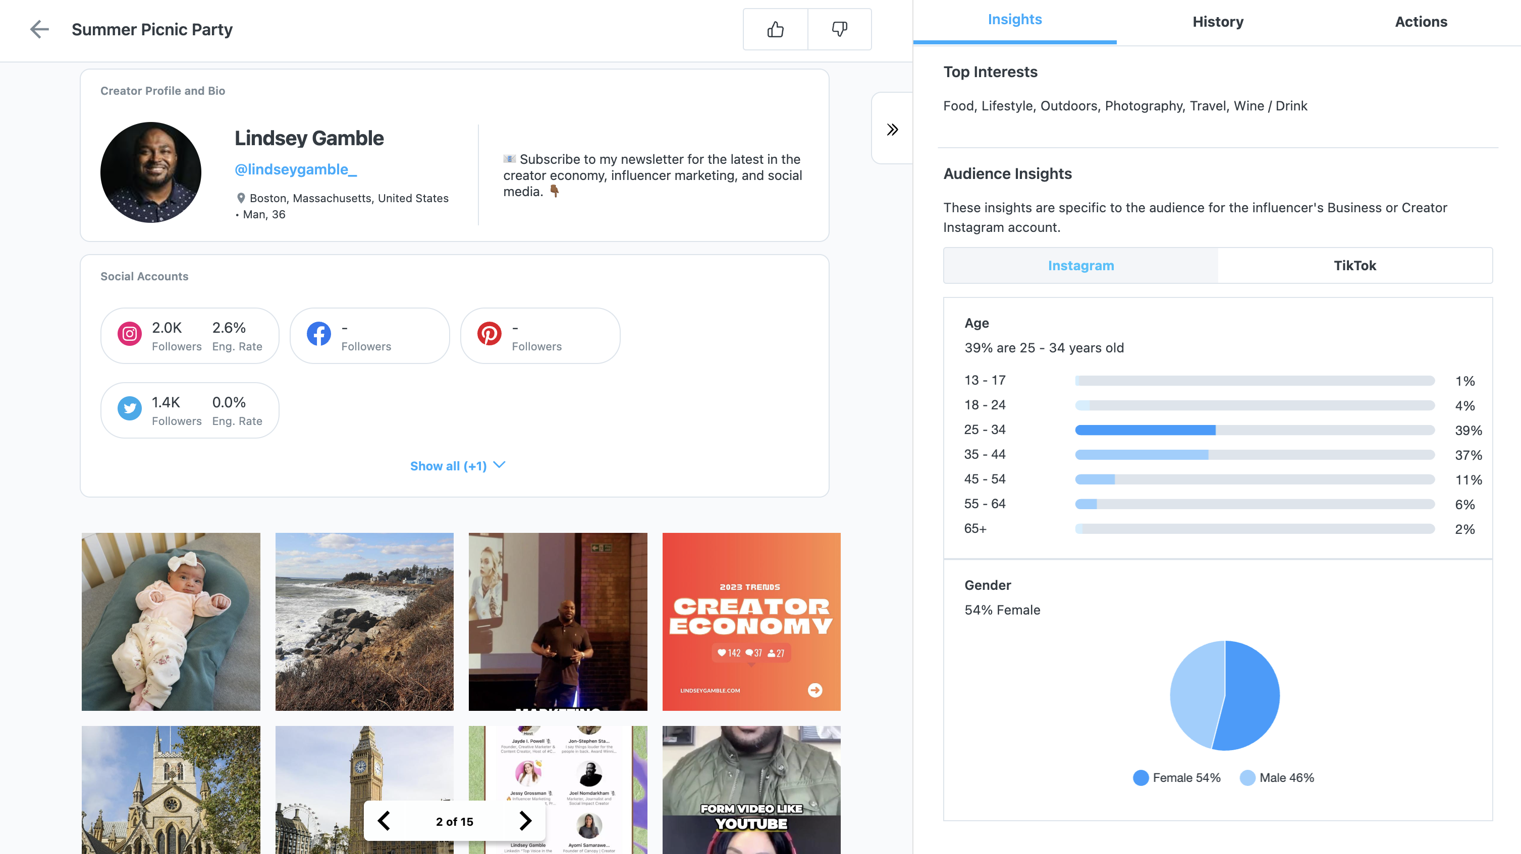Open church cathedral photo thumbnail

171,789
